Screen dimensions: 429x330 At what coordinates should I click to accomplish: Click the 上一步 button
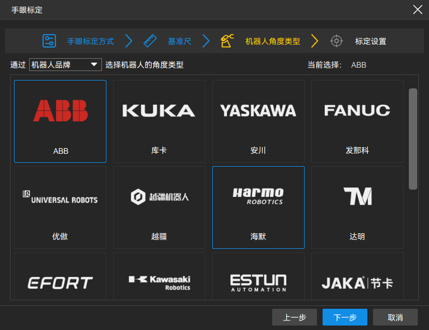295,317
